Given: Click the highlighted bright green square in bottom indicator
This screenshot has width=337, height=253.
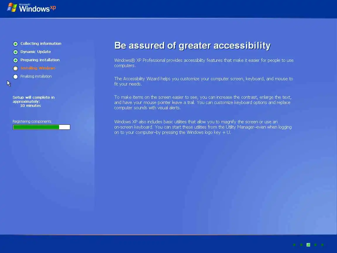Looking at the screenshot, I should click(308, 245).
